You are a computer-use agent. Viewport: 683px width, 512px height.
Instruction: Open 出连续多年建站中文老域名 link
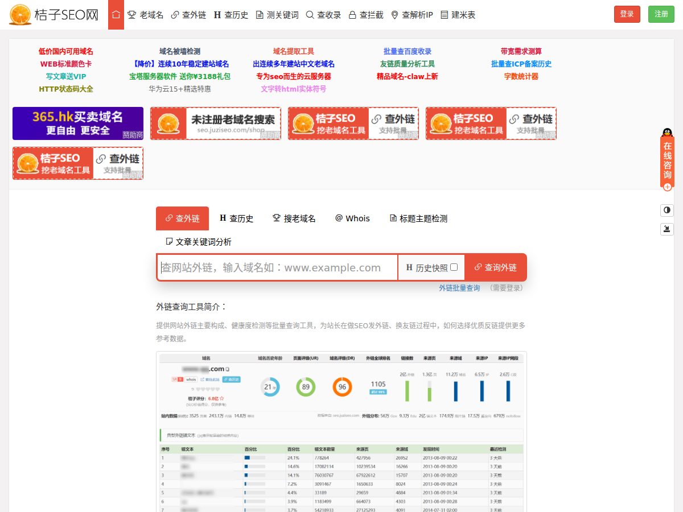[294, 64]
